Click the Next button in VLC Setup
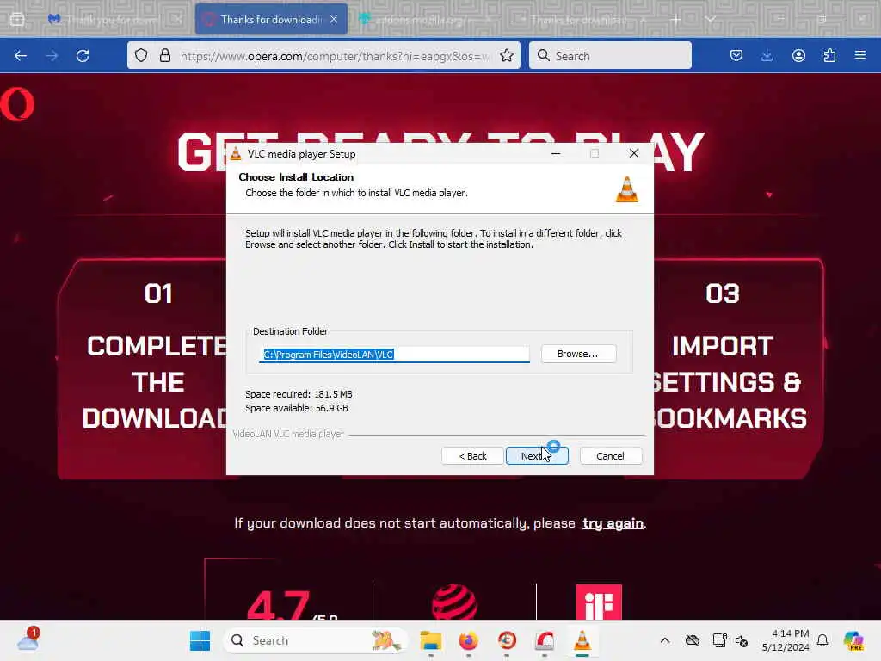 pos(537,456)
